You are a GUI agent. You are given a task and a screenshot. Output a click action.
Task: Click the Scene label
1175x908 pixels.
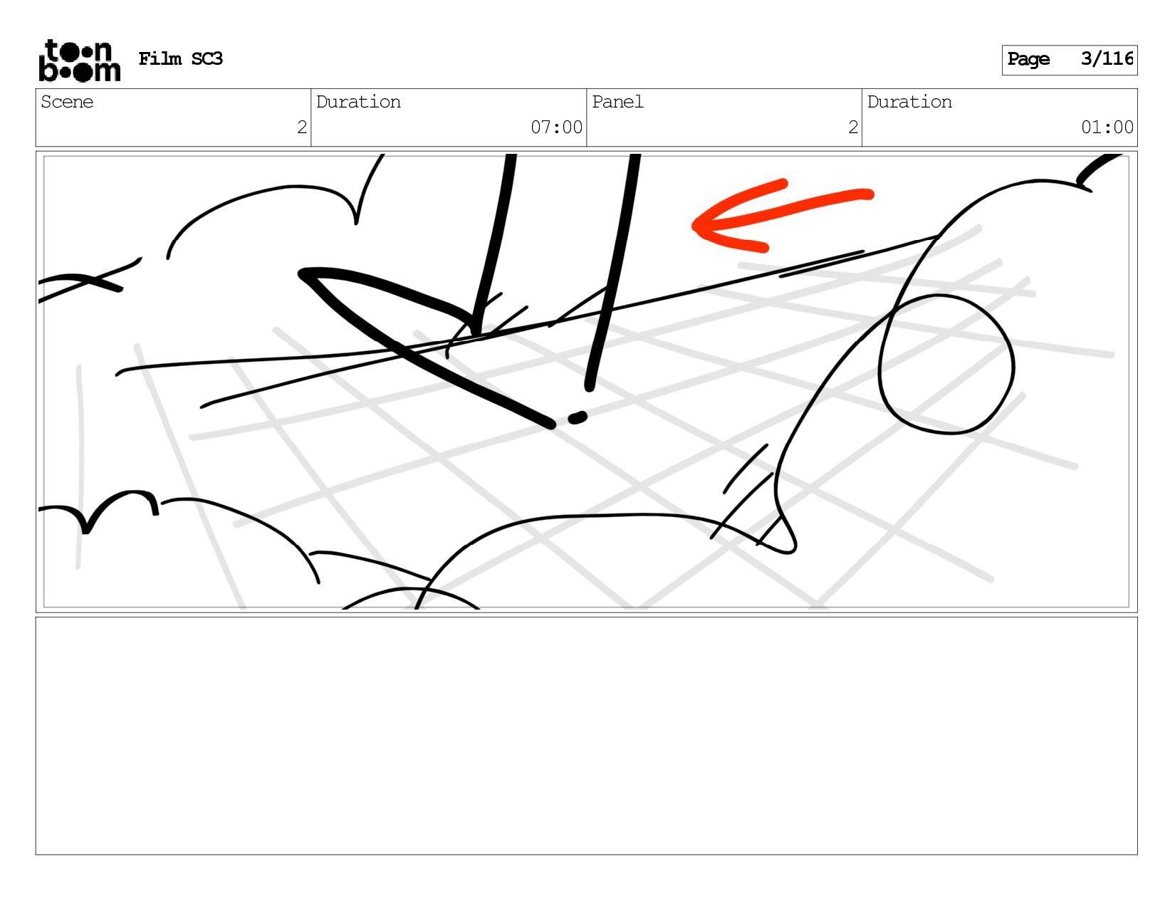click(x=67, y=102)
